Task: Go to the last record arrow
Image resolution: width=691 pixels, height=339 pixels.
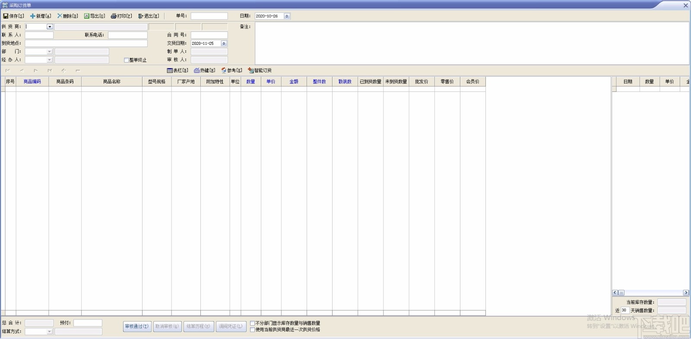Action: click(x=50, y=70)
